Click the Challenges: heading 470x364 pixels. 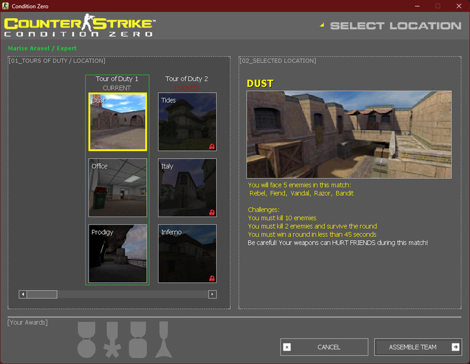(x=264, y=209)
